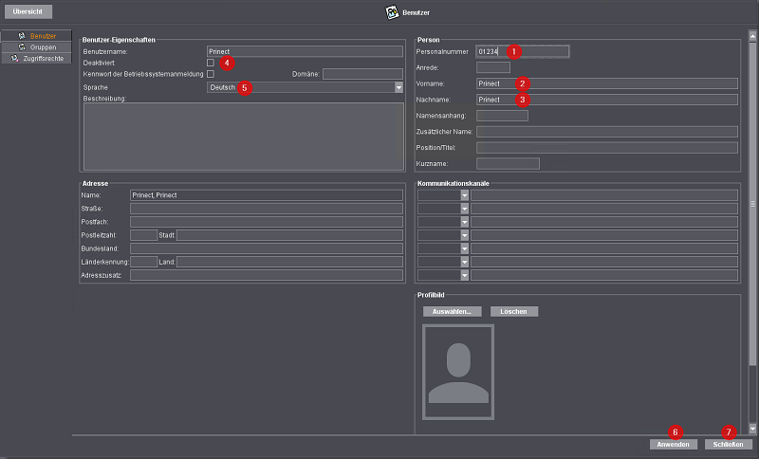Open the Zugriffsrechte tab
This screenshot has width=759, height=459.
coord(36,58)
